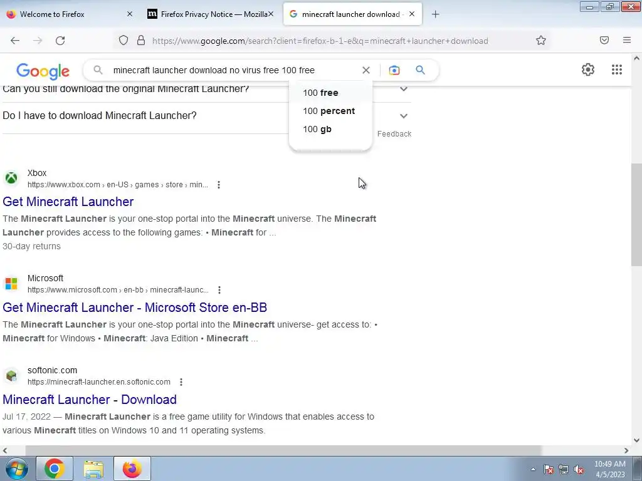Image resolution: width=642 pixels, height=481 pixels.
Task: Submit the search with the blue magnifier
Action: [420, 70]
